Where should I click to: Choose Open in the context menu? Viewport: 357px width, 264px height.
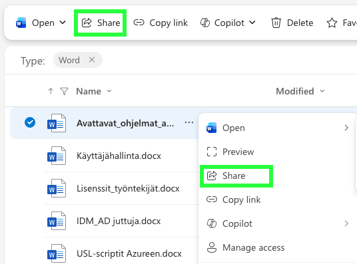click(x=277, y=128)
